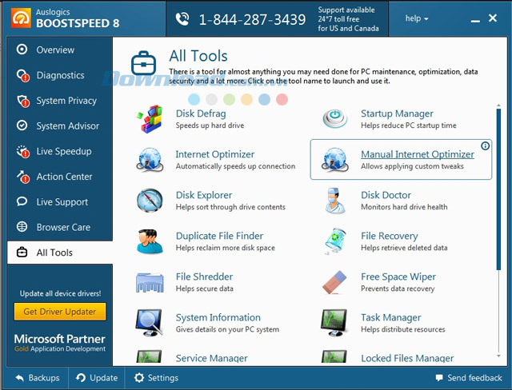Viewport: 512px width, 390px height.
Task: Click the Update button
Action: [97, 377]
